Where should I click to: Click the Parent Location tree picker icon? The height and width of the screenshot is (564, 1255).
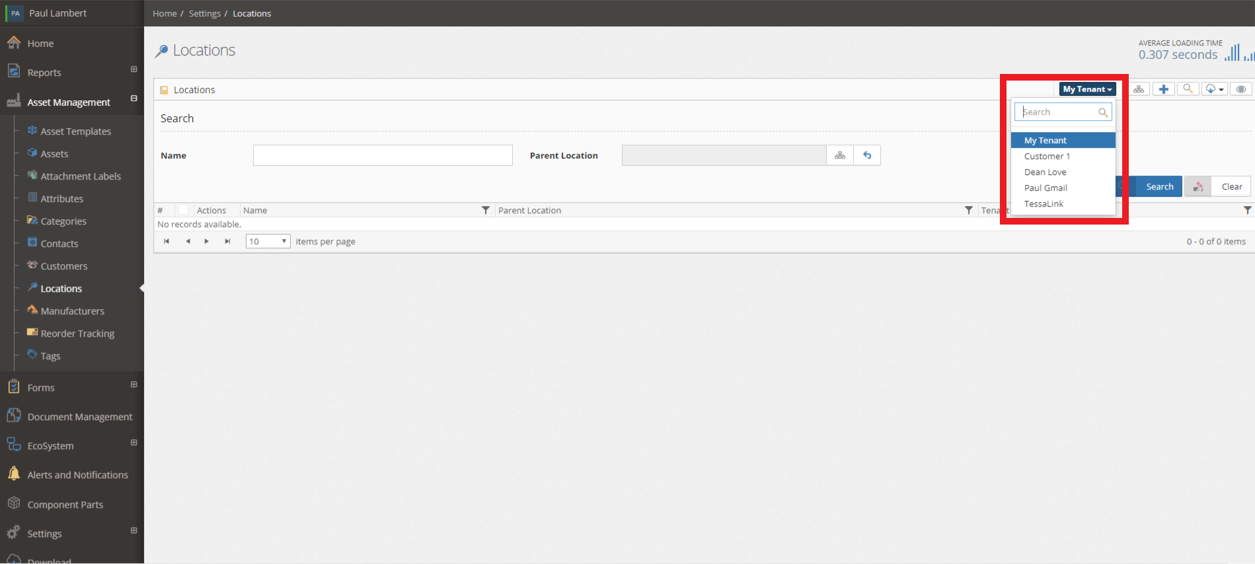pyautogui.click(x=840, y=155)
